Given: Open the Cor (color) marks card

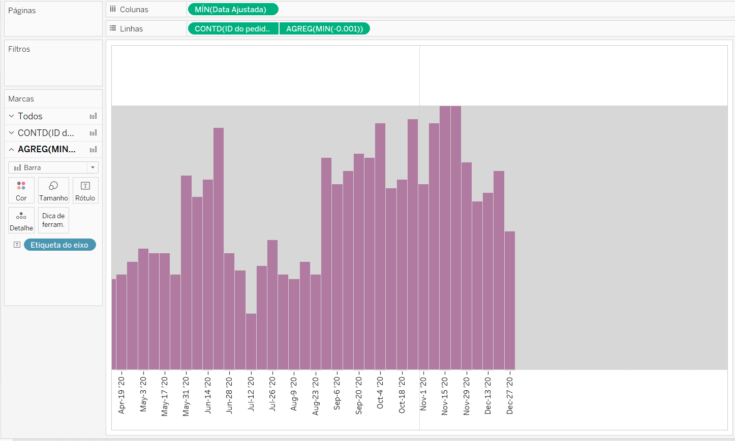Looking at the screenshot, I should point(21,190).
